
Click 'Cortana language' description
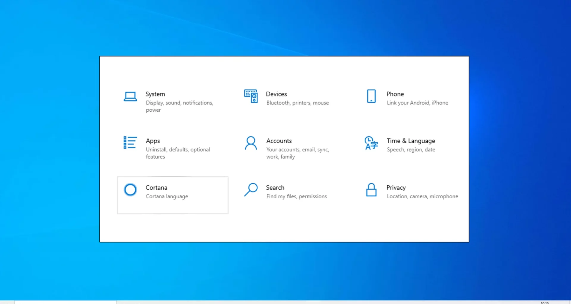click(167, 197)
